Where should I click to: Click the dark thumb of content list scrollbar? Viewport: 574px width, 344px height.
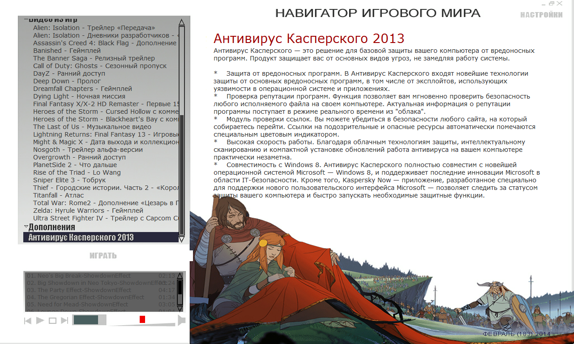tap(182, 174)
